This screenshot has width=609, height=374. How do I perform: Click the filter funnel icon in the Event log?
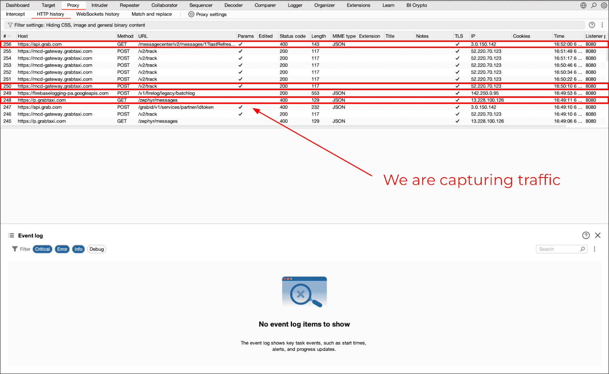(x=15, y=249)
